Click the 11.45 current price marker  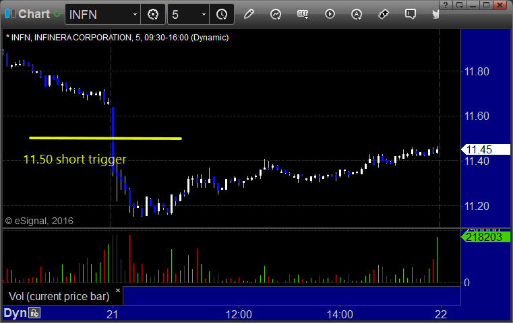coord(485,149)
